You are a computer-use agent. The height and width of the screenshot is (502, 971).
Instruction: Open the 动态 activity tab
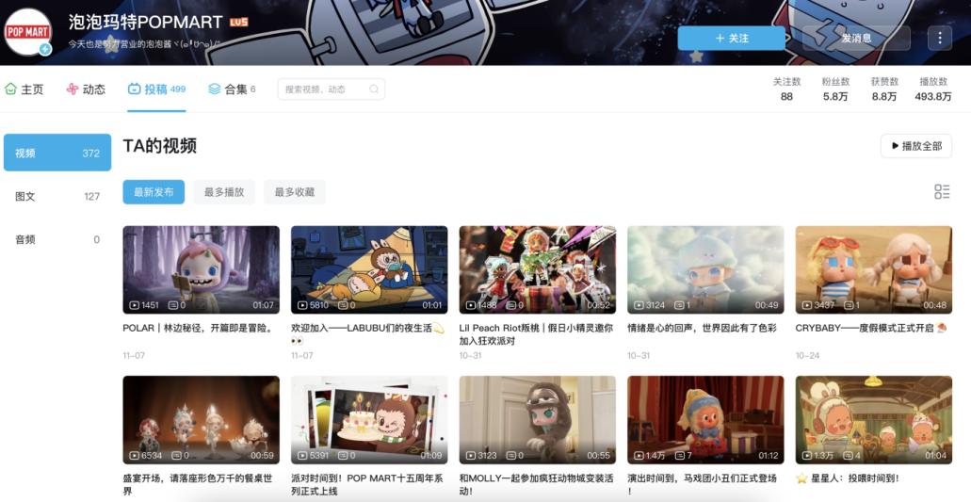[86, 89]
